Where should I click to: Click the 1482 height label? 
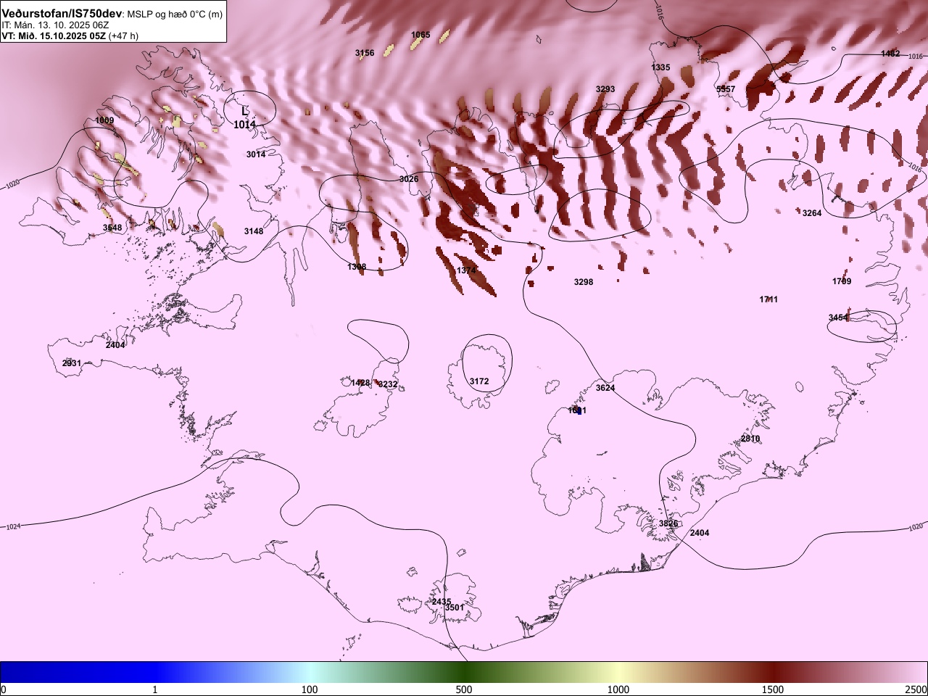(890, 54)
